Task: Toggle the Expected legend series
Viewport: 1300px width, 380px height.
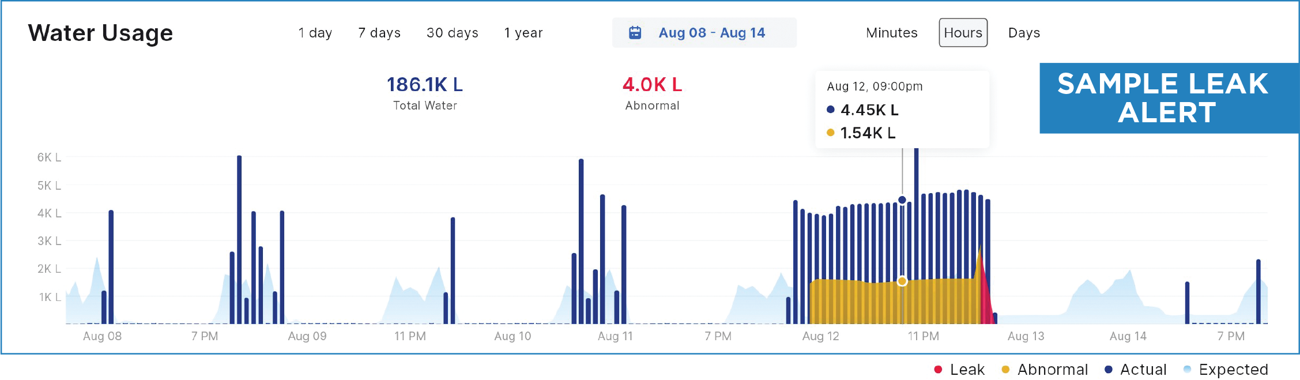Action: (1233, 370)
